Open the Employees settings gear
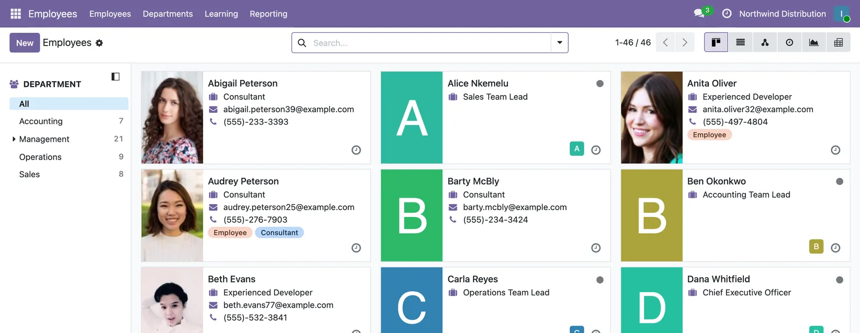This screenshot has width=860, height=333. click(x=99, y=43)
